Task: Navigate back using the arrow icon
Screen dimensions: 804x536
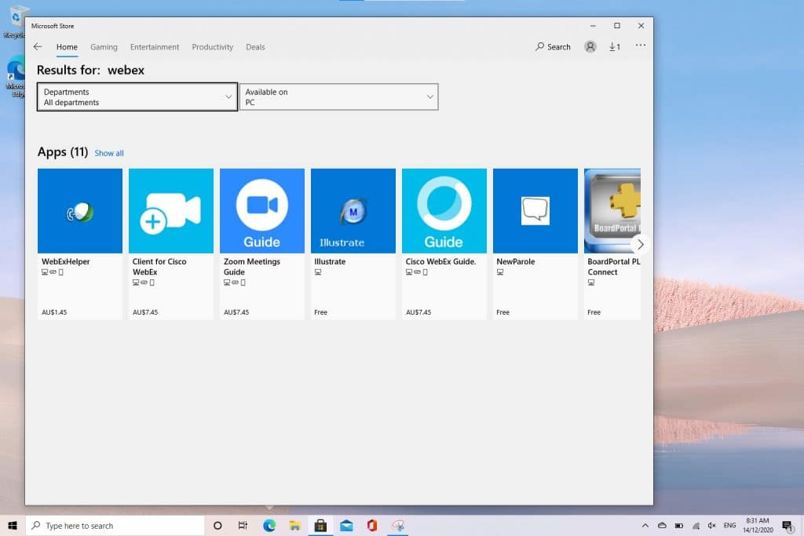Action: pos(38,46)
